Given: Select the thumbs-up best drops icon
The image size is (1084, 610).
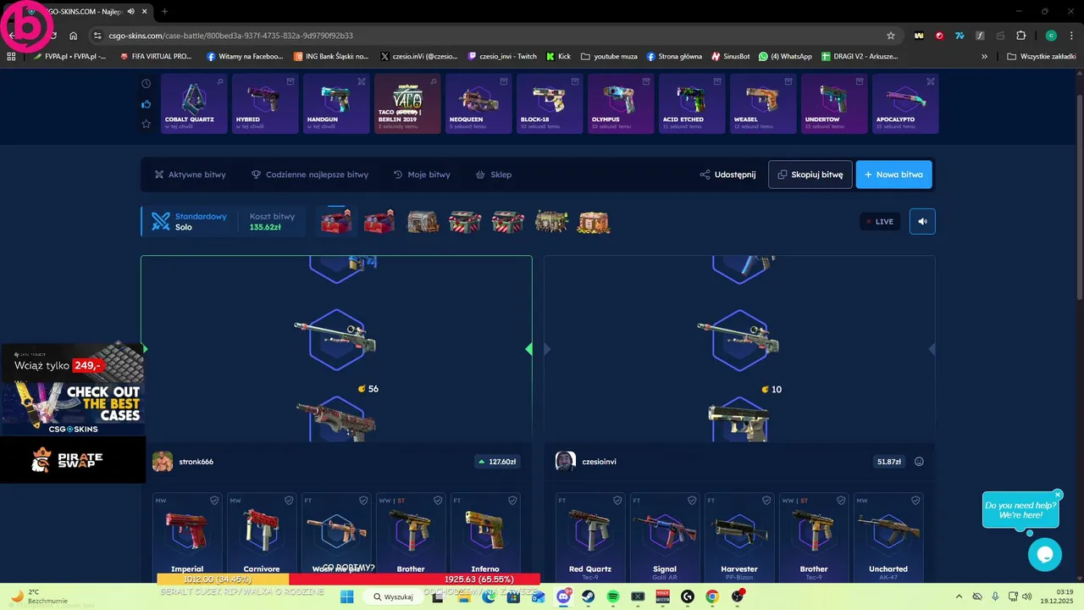Looking at the screenshot, I should tap(147, 104).
